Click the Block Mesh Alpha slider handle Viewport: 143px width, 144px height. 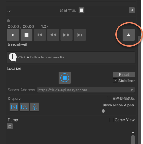coord(103,111)
